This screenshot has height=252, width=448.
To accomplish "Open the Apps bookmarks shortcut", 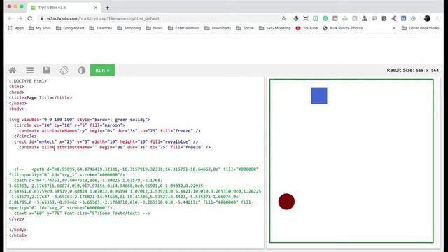I will (x=16, y=28).
